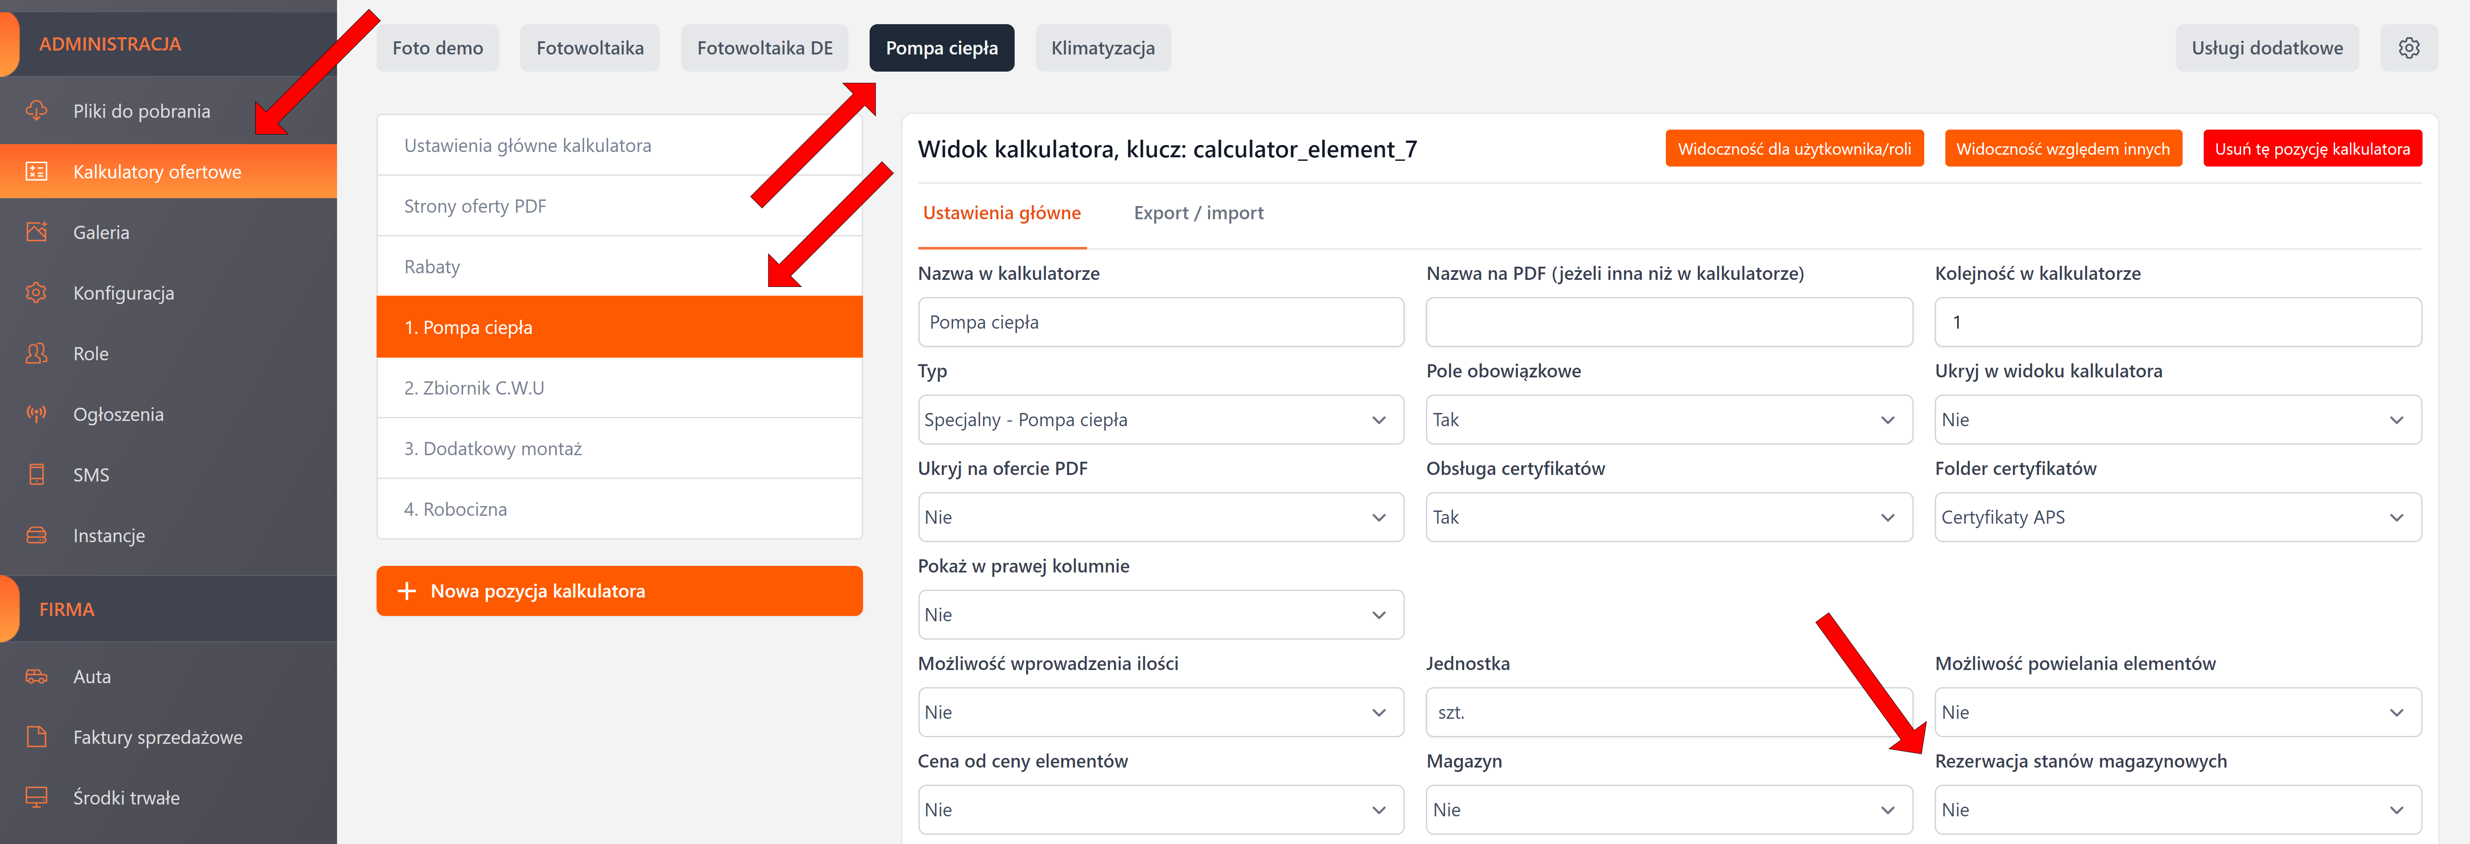Click the Konfiguracja gear icon in sidebar
The height and width of the screenshot is (844, 2470).
pyautogui.click(x=36, y=293)
